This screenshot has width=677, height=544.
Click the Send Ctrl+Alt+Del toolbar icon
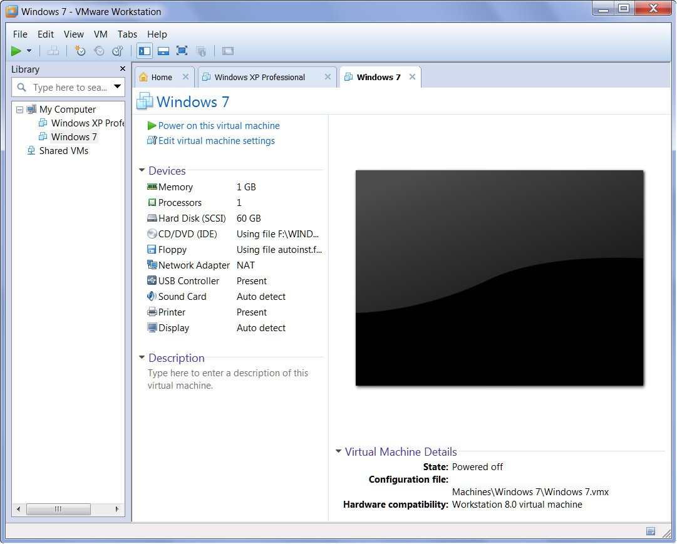pos(53,51)
